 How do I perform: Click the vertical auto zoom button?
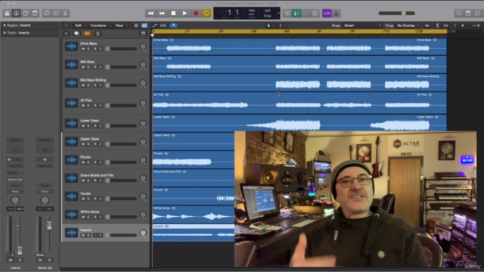(x=437, y=26)
